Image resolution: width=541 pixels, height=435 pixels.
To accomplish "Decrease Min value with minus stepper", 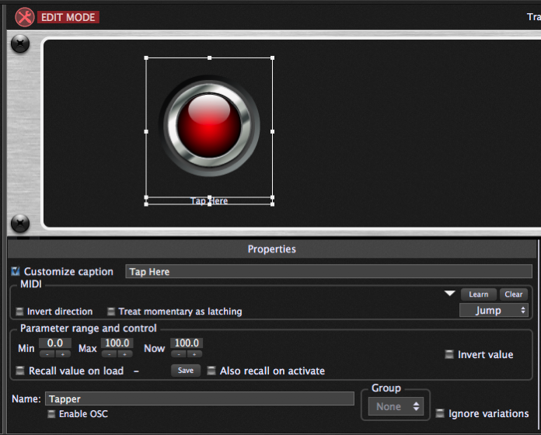I will tap(47, 354).
